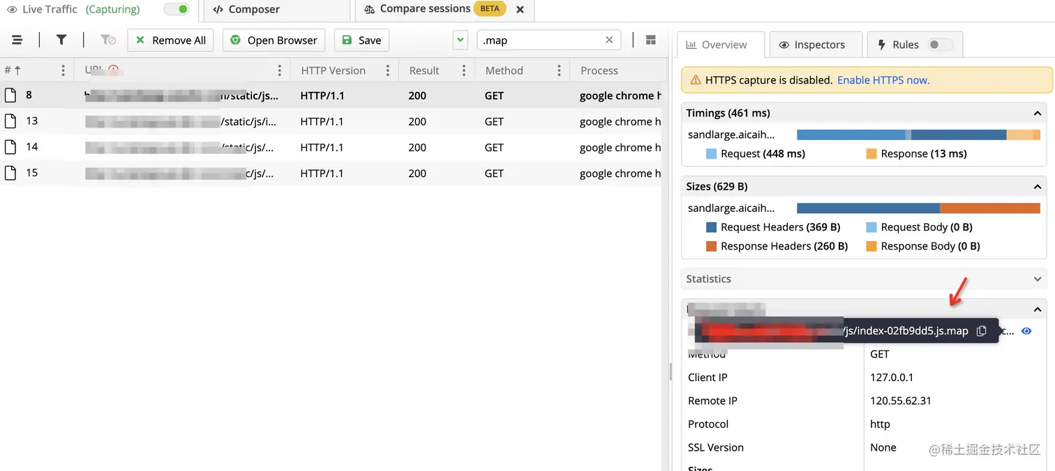Sort by the Result column header
The height and width of the screenshot is (471, 1055).
[x=424, y=70]
